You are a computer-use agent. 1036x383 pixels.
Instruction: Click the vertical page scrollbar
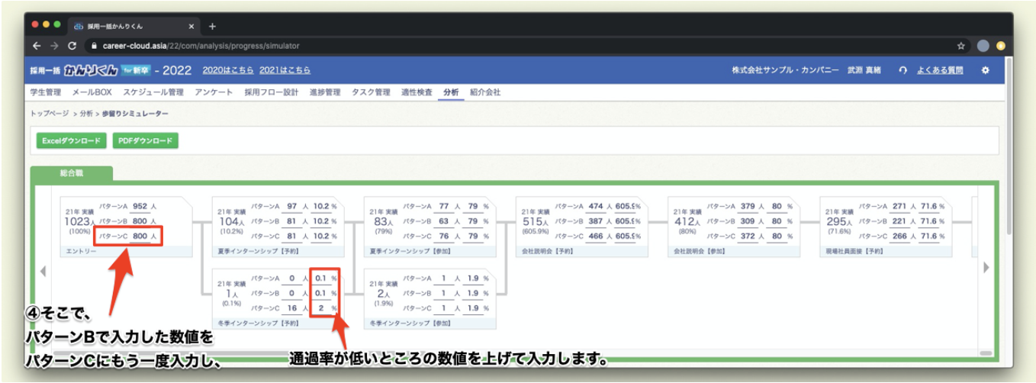coord(1010,145)
